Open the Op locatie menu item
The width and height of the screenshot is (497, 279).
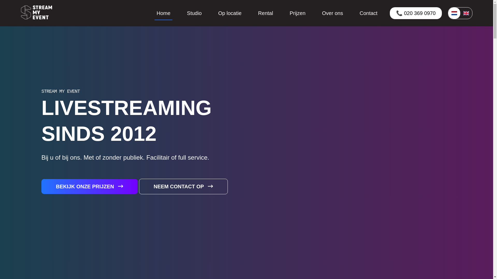(230, 13)
